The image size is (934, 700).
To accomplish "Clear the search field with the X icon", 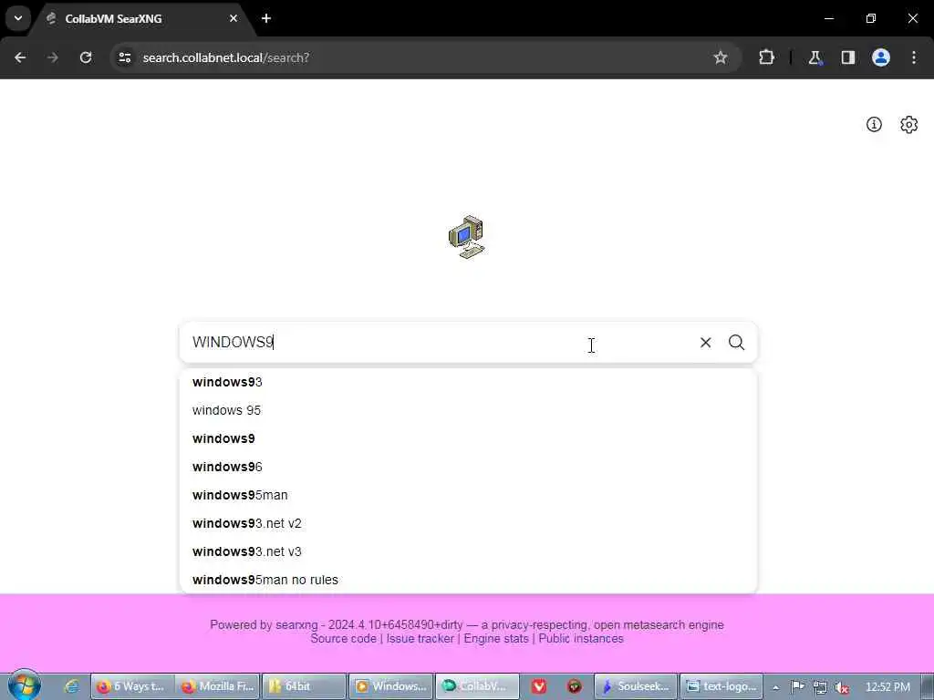I will coord(705,343).
